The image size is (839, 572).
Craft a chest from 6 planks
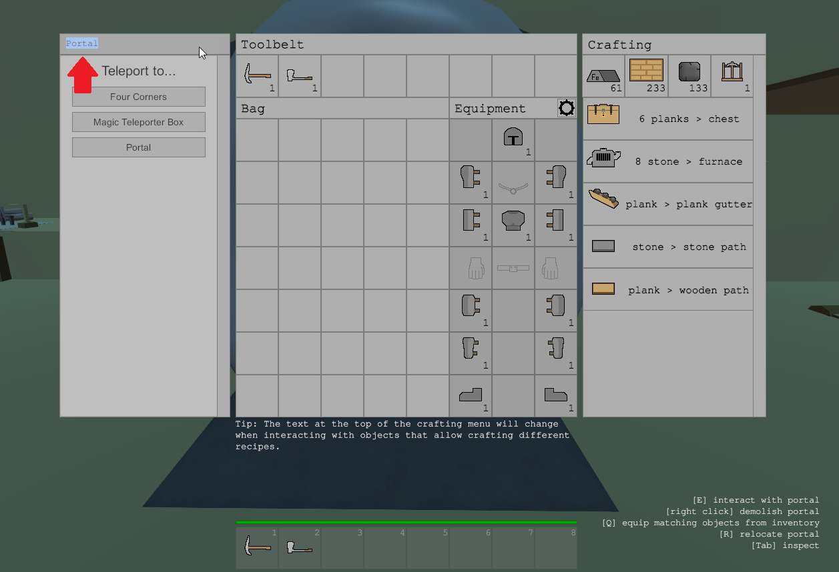pyautogui.click(x=668, y=119)
